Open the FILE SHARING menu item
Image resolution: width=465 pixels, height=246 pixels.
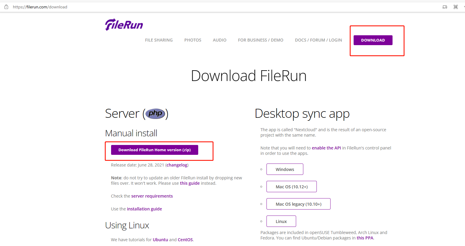(x=159, y=40)
